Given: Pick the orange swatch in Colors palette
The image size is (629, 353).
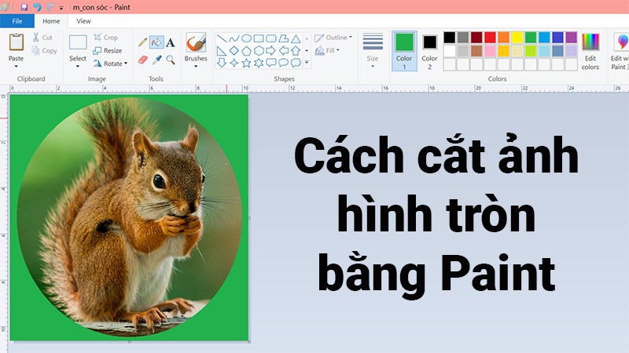Looking at the screenshot, I should (503, 38).
